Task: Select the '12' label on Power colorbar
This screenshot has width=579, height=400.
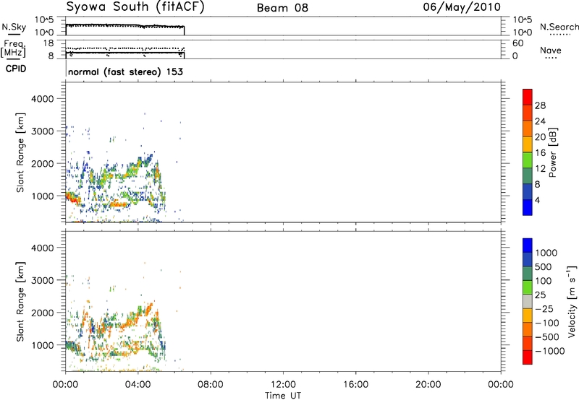Action: (540, 169)
